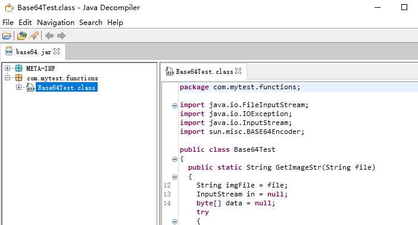Click the import sun.misc.BASE64Encoder line
Screen dimensions: 418x225
click(x=242, y=132)
